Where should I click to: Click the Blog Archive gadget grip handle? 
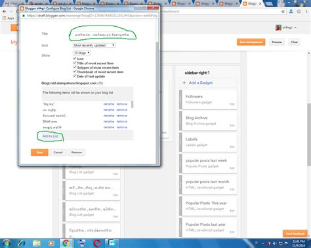pyautogui.click(x=180, y=121)
